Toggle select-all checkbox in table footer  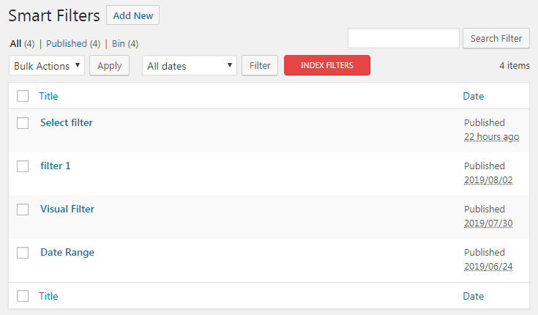[x=23, y=296]
